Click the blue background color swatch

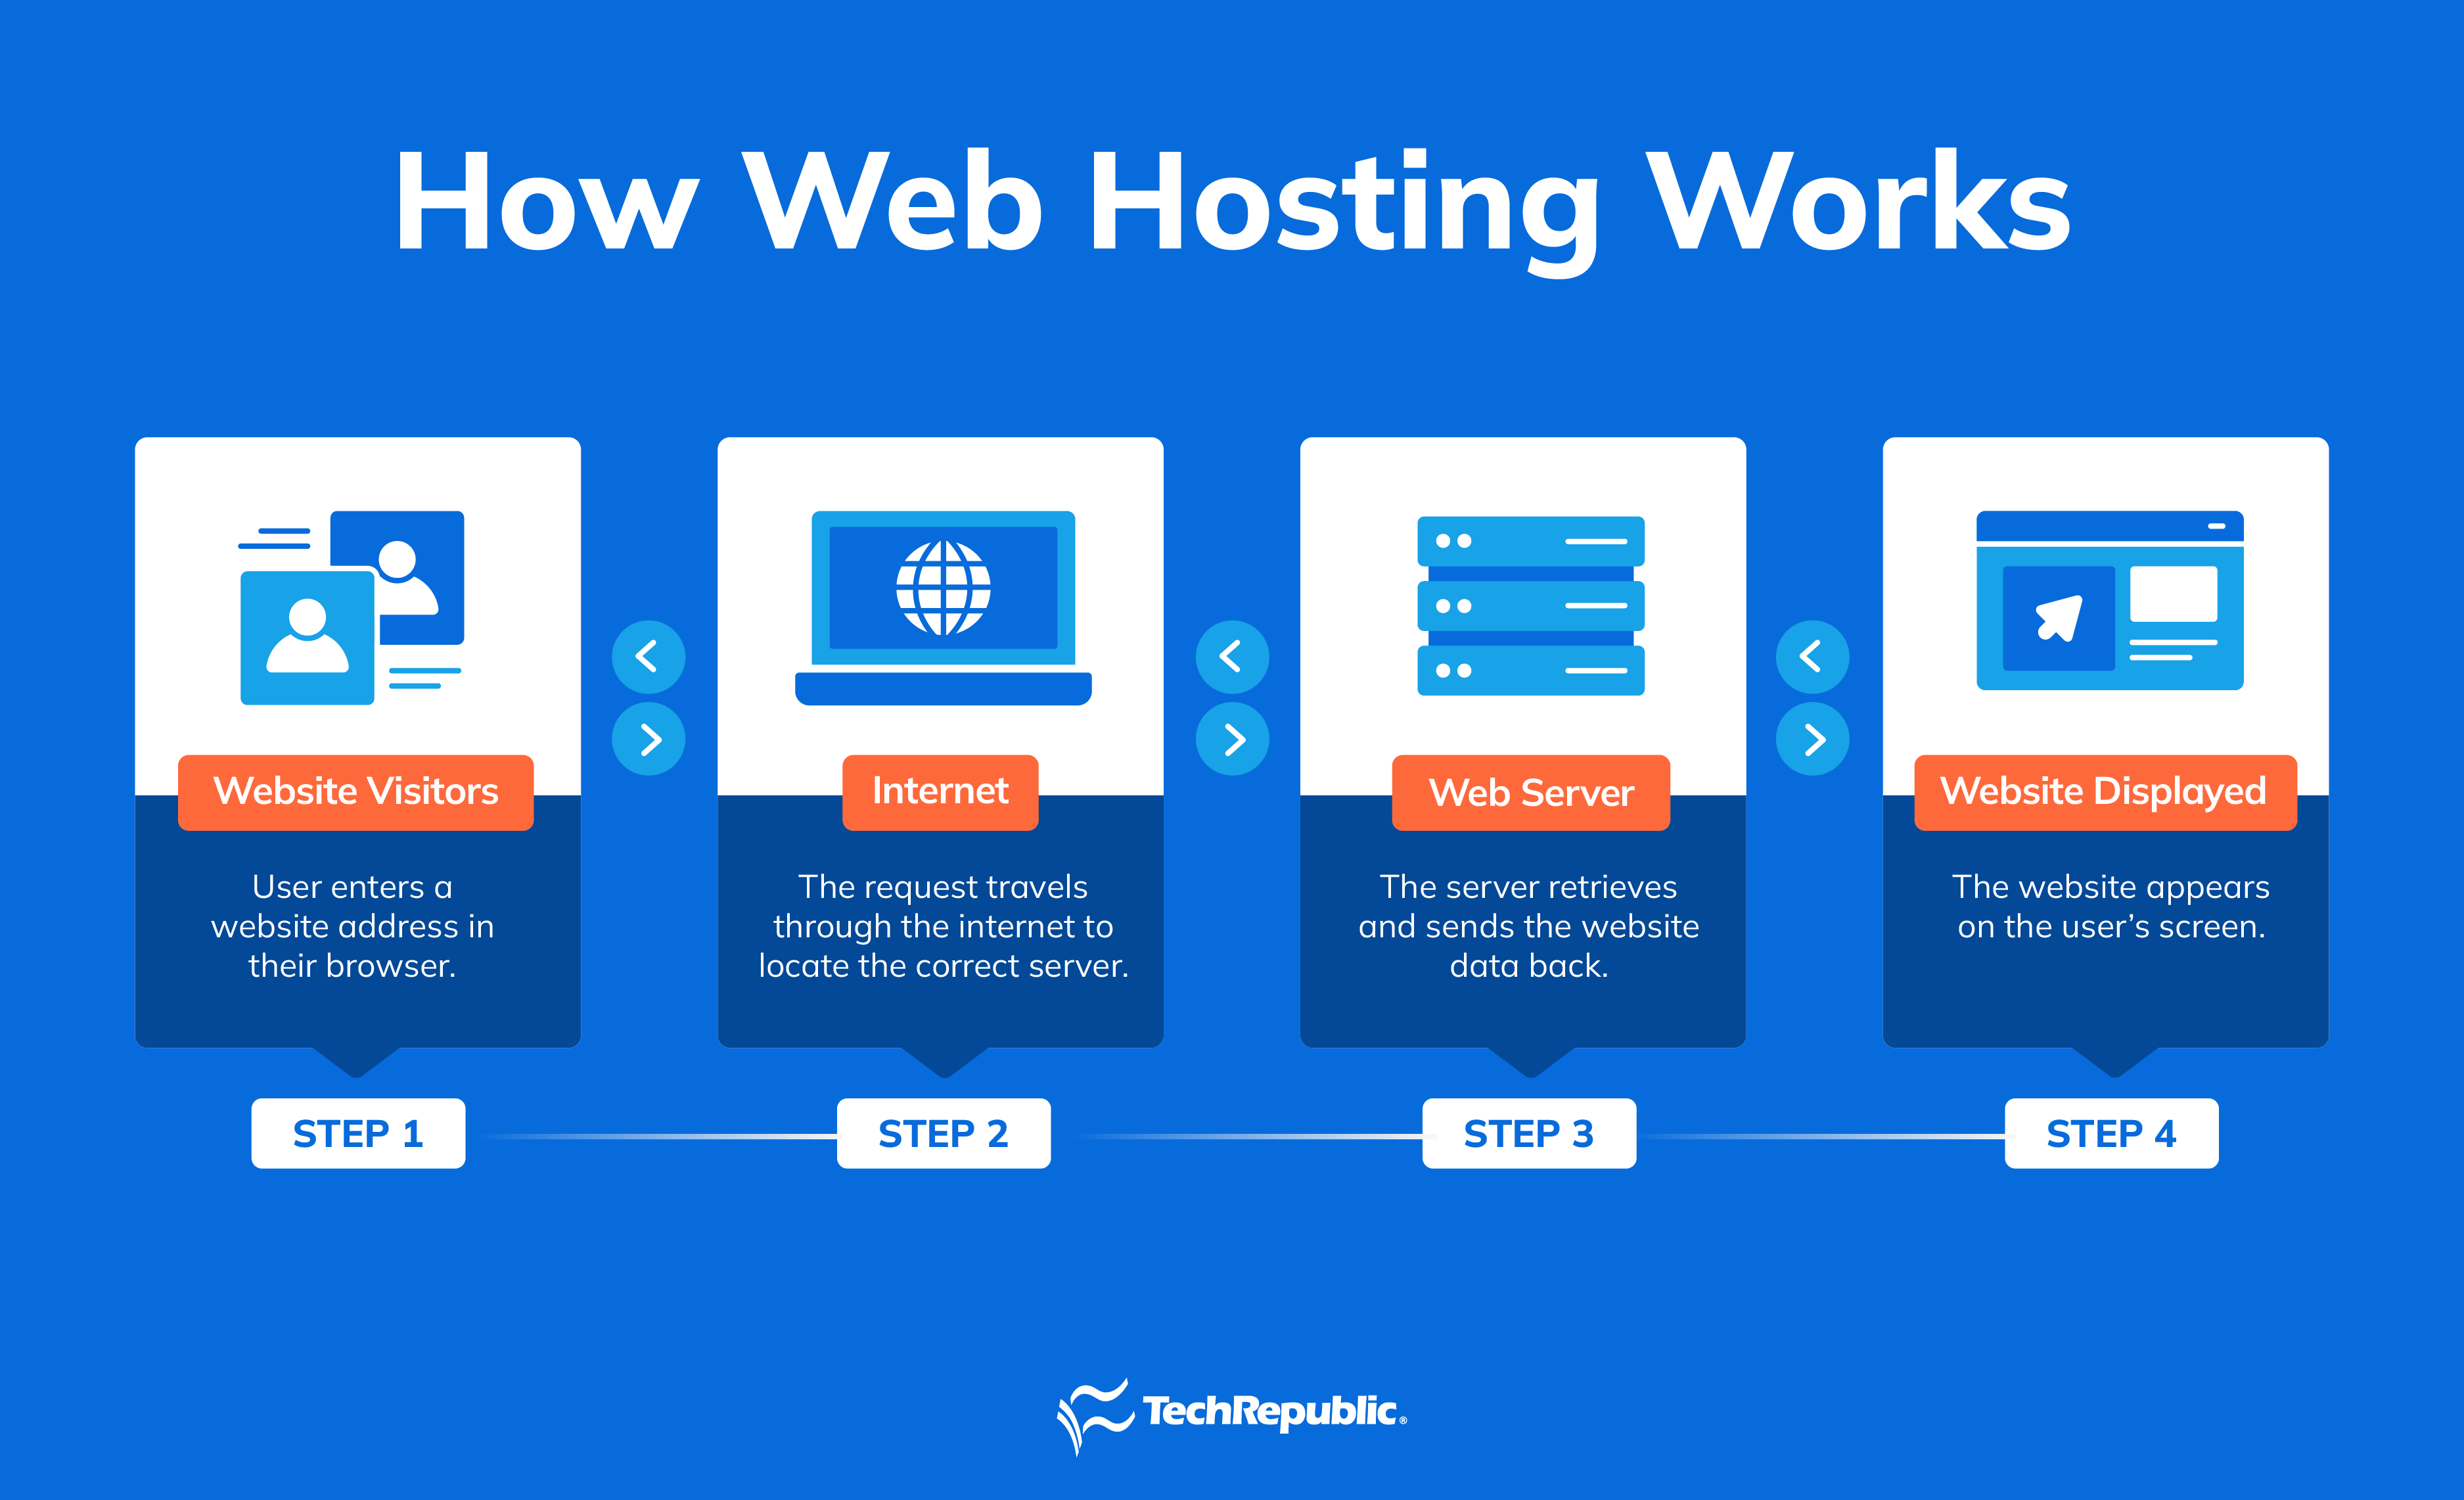click(x=88, y=88)
